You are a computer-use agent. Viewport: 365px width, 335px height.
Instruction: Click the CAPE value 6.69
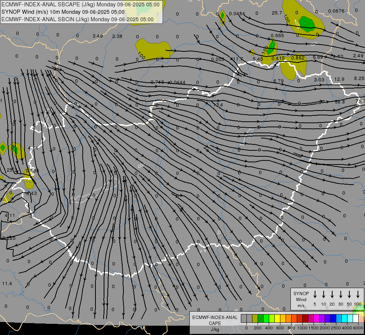point(318,57)
